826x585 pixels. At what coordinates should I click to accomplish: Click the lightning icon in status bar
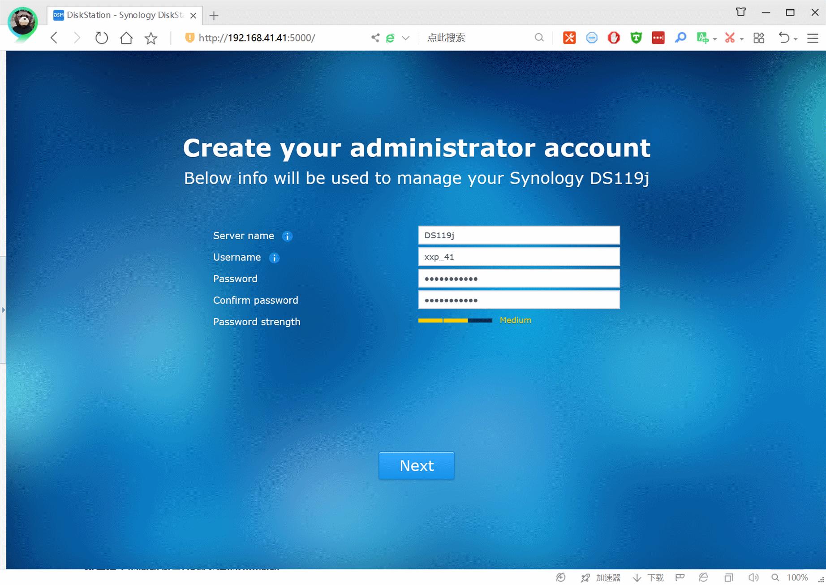[x=561, y=578]
